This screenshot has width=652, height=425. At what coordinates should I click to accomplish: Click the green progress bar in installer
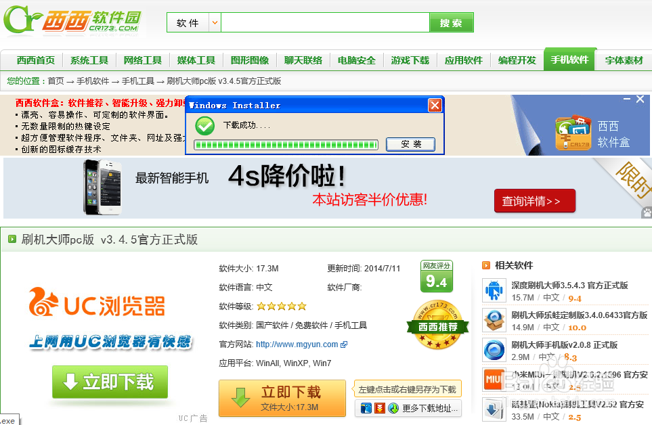pyautogui.click(x=286, y=145)
